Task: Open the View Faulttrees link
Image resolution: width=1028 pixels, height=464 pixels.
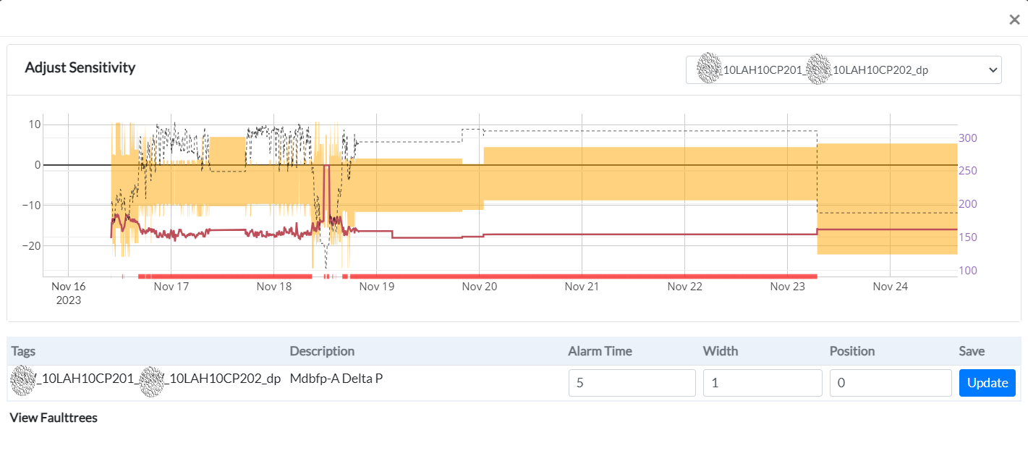Action: (54, 418)
